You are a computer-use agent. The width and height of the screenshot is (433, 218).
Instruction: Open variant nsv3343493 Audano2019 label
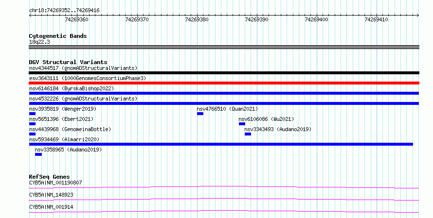[x=278, y=129]
